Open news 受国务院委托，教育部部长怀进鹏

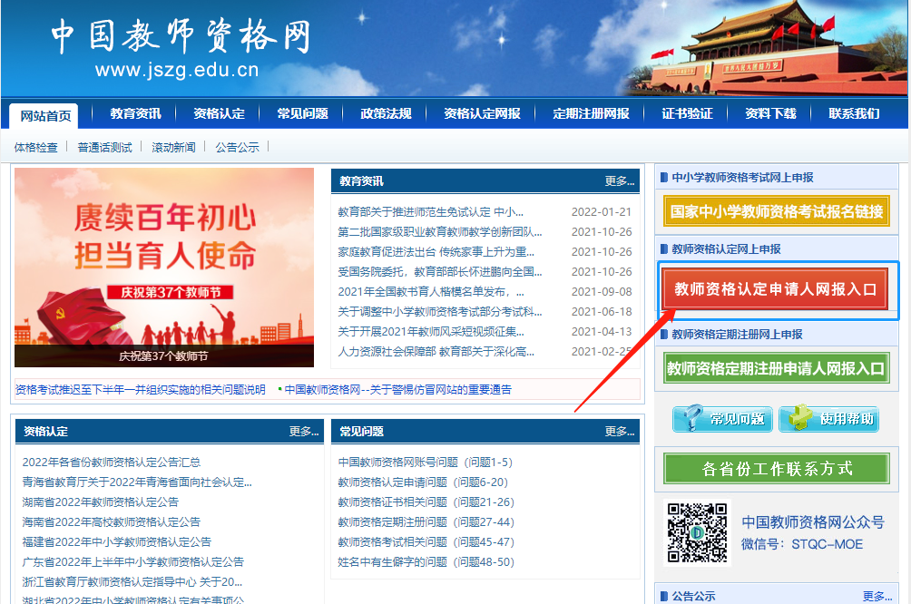tap(440, 272)
